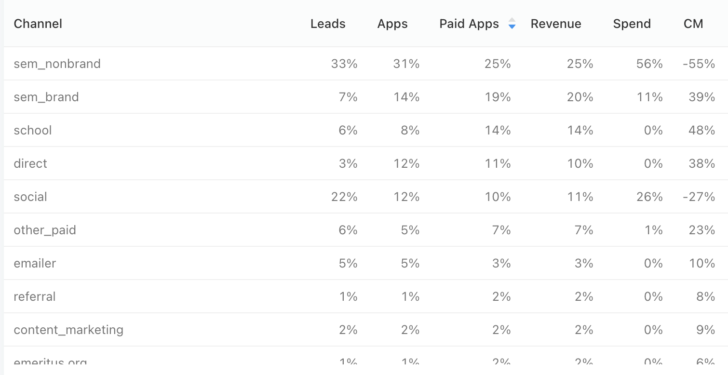Screen dimensions: 728x375
Task: Click the Paid Apps sort arrow icon
Action: (x=512, y=24)
